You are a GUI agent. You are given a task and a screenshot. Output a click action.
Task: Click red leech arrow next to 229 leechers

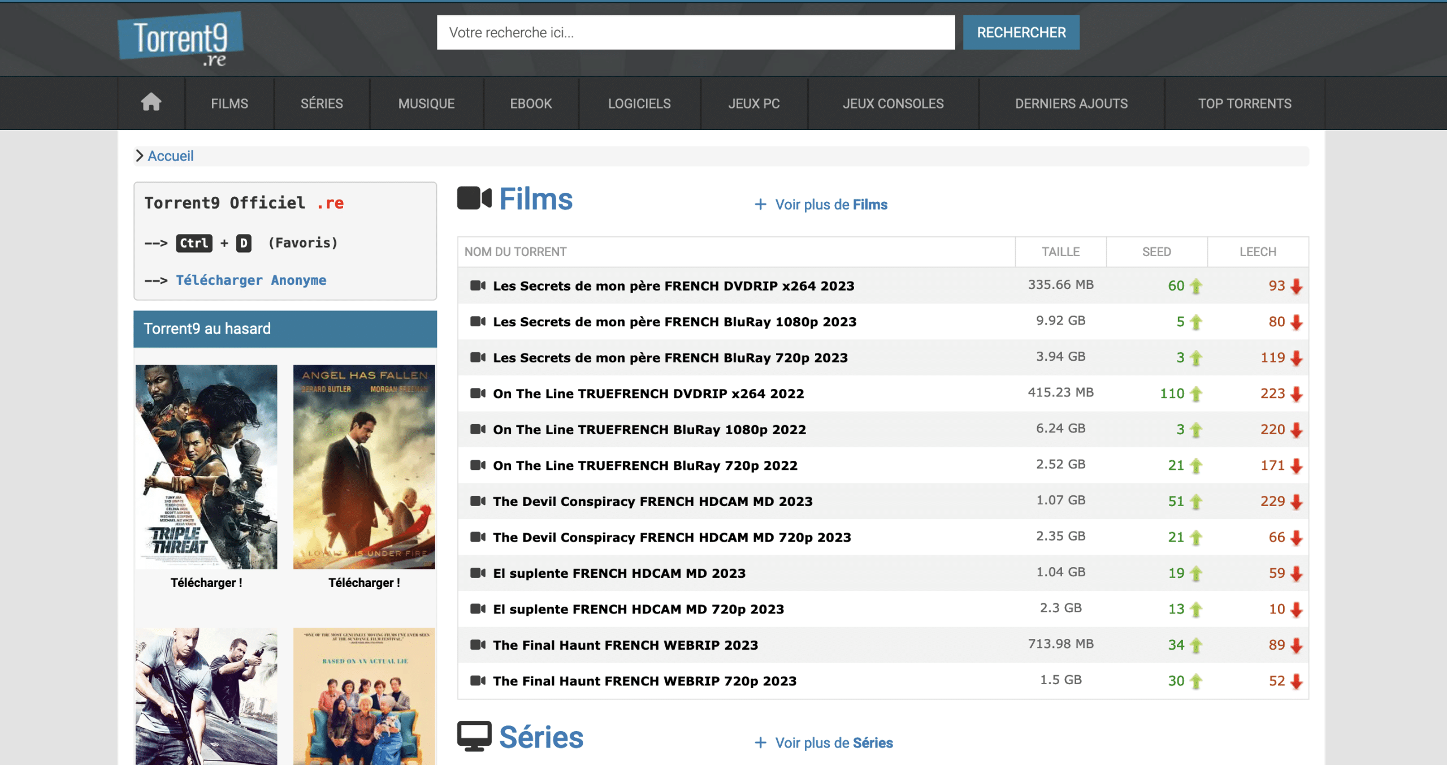[x=1297, y=502]
